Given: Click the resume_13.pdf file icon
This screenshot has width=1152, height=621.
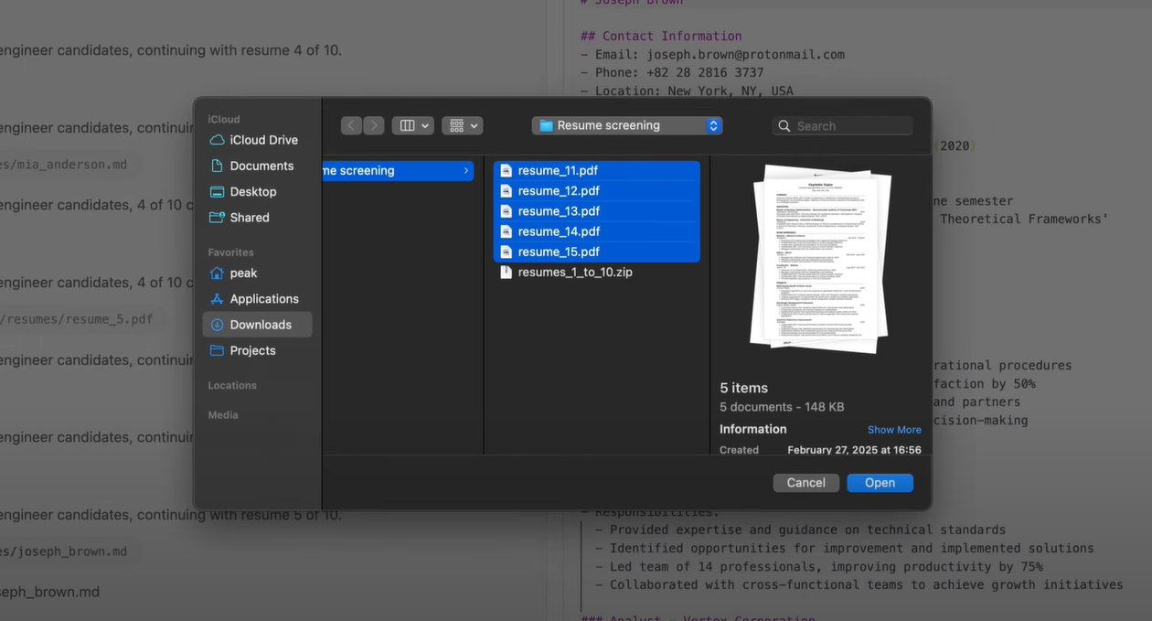Looking at the screenshot, I should [x=506, y=211].
